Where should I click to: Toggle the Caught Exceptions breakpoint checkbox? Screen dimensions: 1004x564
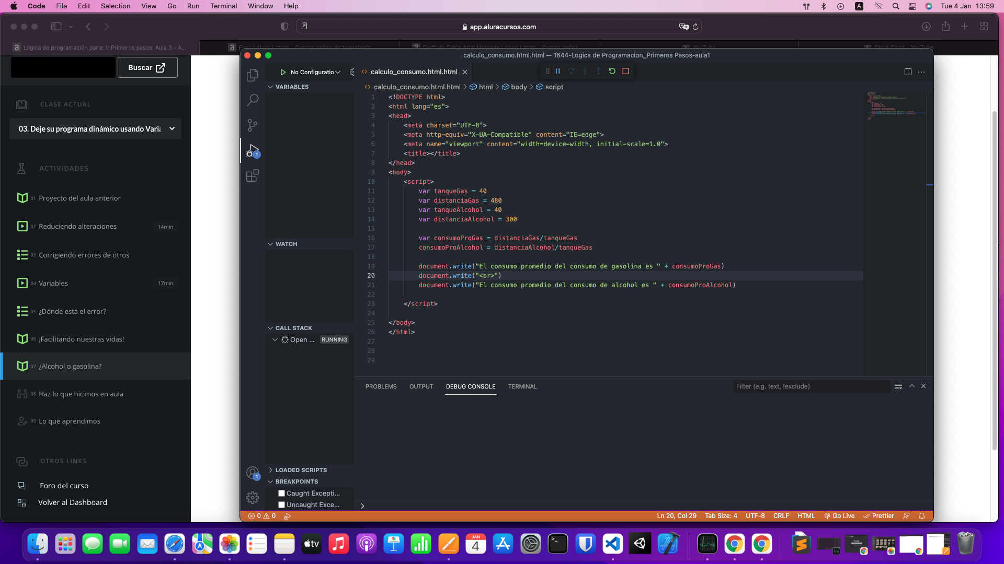click(281, 493)
